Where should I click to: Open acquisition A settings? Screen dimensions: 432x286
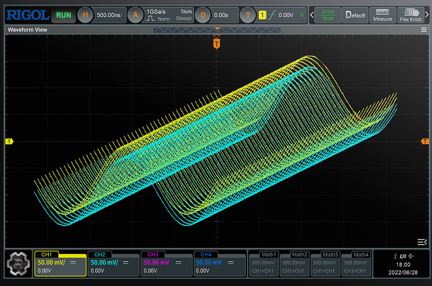coord(135,14)
